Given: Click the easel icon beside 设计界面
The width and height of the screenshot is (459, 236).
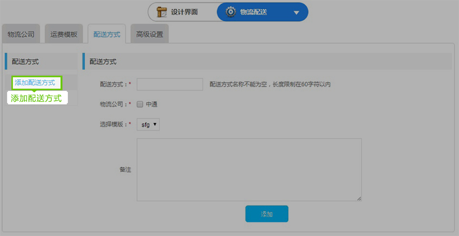Looking at the screenshot, I should coord(162,12).
